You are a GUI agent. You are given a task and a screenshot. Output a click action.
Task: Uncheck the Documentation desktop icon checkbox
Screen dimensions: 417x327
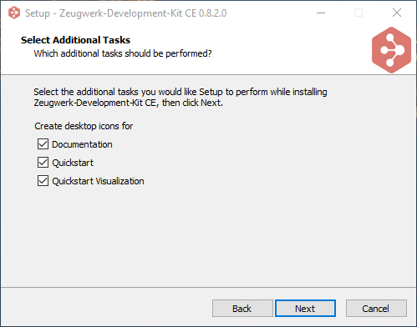pos(43,144)
